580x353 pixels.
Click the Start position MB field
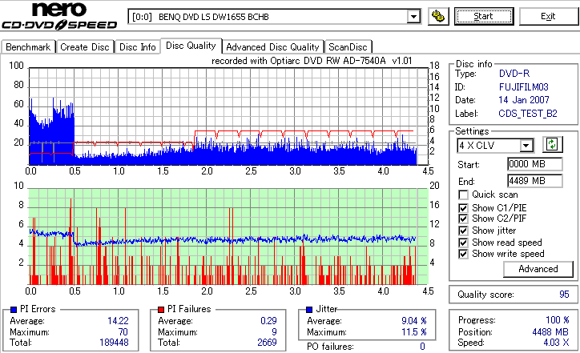(535, 164)
